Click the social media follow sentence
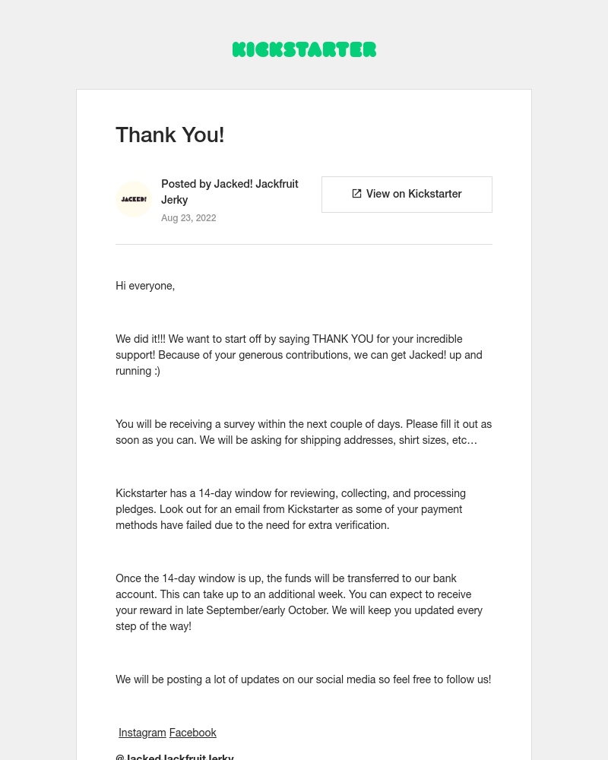 303,679
